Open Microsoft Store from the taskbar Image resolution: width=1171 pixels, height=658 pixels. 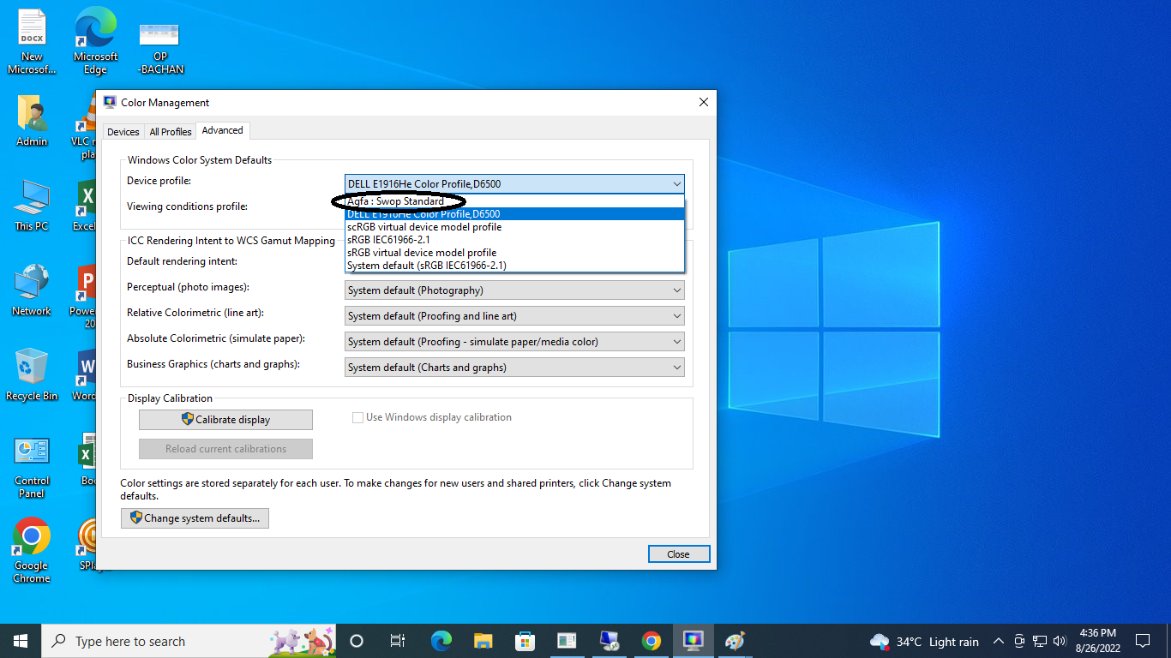tap(525, 641)
